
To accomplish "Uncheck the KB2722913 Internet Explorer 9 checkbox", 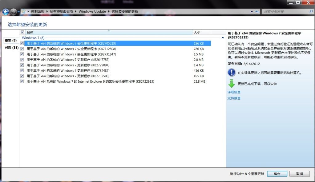I will 22,81.
